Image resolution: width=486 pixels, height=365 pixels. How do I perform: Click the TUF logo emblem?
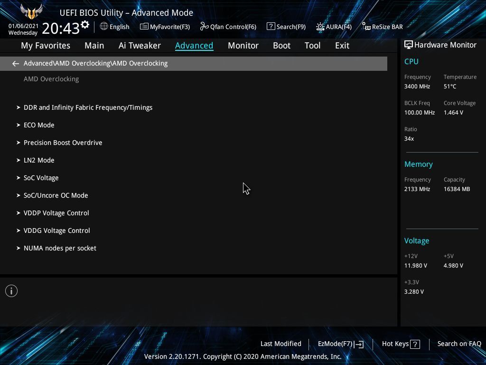(x=31, y=12)
